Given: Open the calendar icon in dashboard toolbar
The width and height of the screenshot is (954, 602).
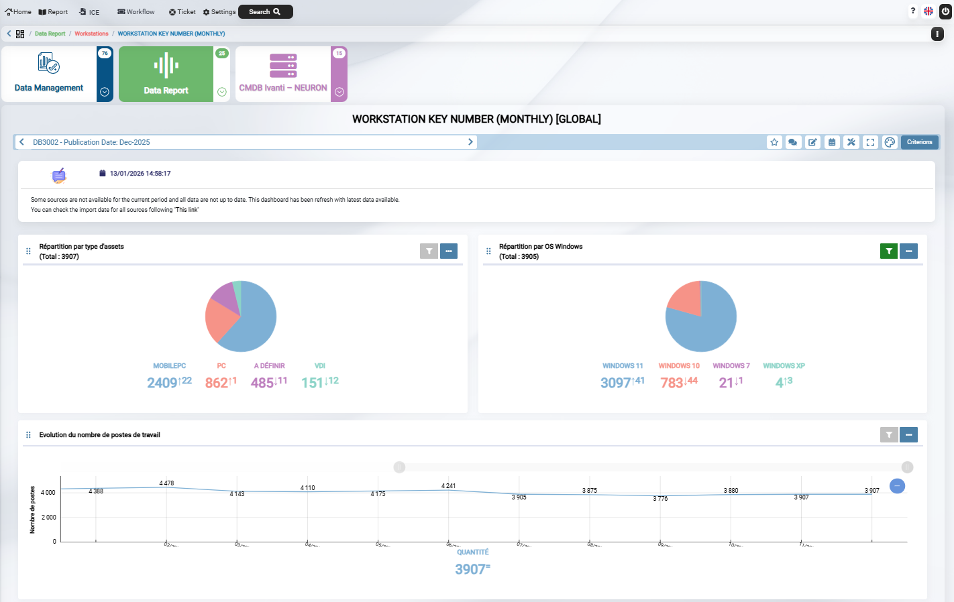Looking at the screenshot, I should [x=832, y=142].
